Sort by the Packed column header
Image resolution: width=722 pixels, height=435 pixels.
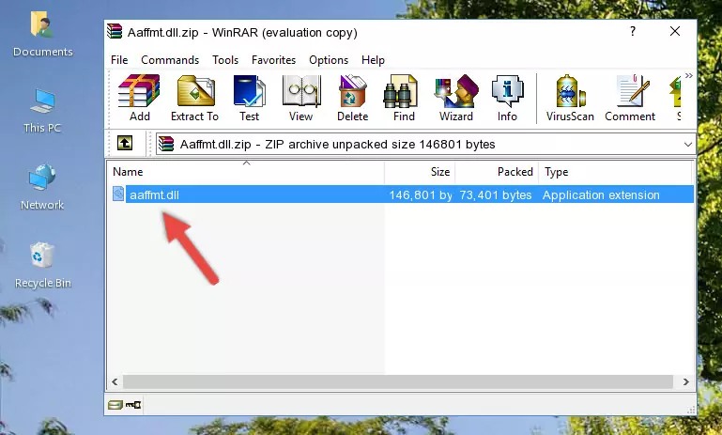497,172
